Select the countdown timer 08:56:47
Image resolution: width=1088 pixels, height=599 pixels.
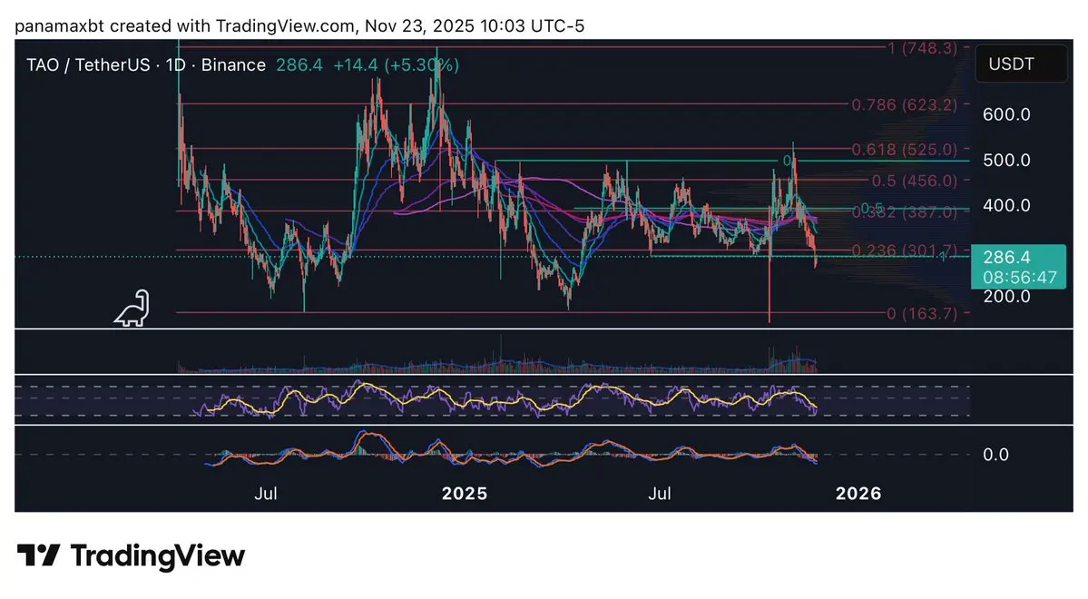click(x=1020, y=278)
